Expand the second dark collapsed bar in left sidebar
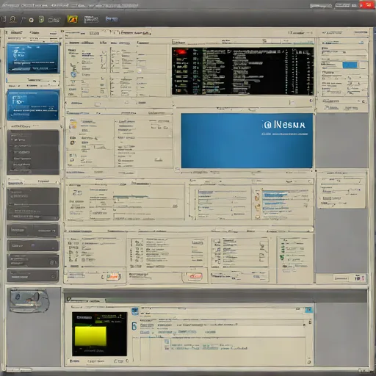376x376 pixels. point(33,245)
